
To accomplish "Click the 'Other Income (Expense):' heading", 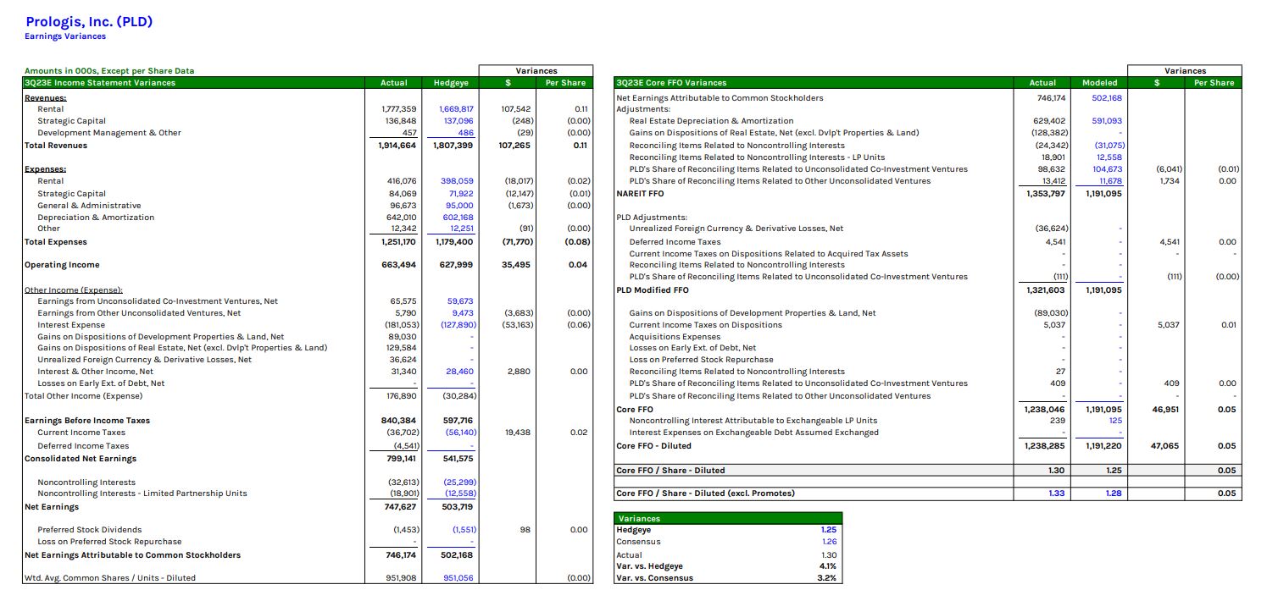I will 74,290.
